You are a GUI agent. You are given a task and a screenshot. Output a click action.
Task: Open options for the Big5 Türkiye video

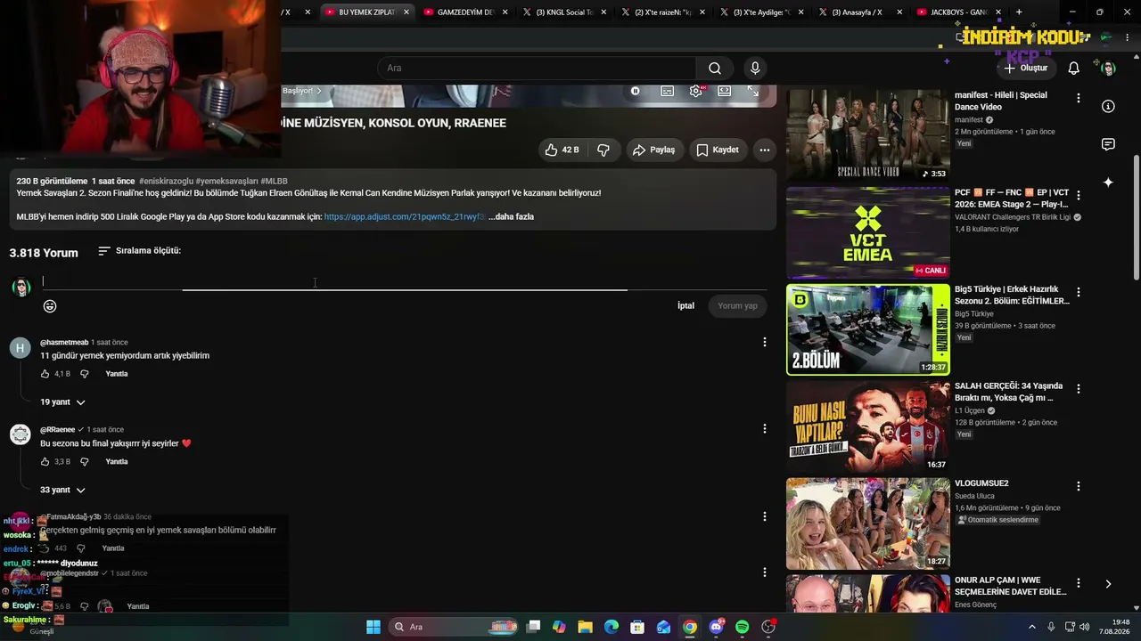1079,292
